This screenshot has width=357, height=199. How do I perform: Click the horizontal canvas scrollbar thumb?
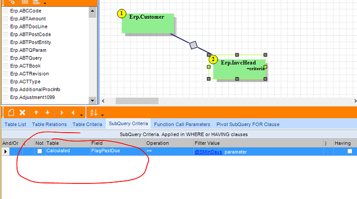point(137,101)
